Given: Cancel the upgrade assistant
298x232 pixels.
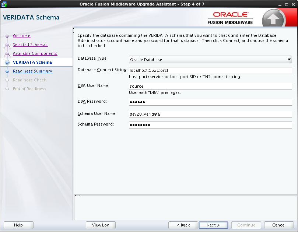Looking at the screenshot, I should (279, 225).
